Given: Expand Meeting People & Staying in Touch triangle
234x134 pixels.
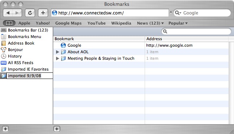Looking at the screenshot, I should tap(58, 58).
